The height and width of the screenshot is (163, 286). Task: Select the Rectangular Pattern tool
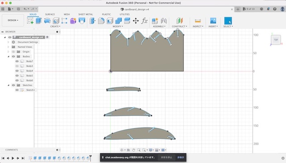pyautogui.click(x=64, y=21)
